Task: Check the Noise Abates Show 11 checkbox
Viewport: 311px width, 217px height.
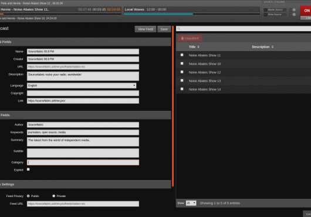Action: coord(182,55)
